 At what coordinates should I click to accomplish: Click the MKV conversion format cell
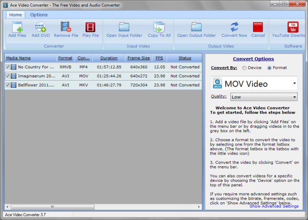pos(83,85)
